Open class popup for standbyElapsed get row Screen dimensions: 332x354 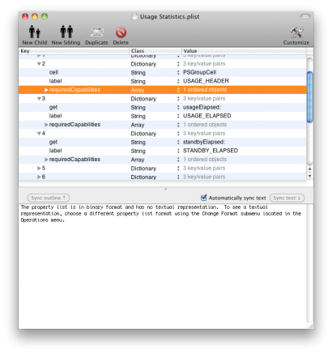click(178, 142)
